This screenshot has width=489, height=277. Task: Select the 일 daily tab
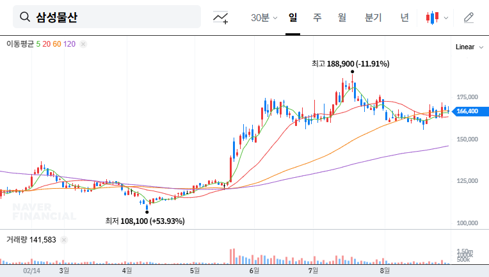[293, 17]
